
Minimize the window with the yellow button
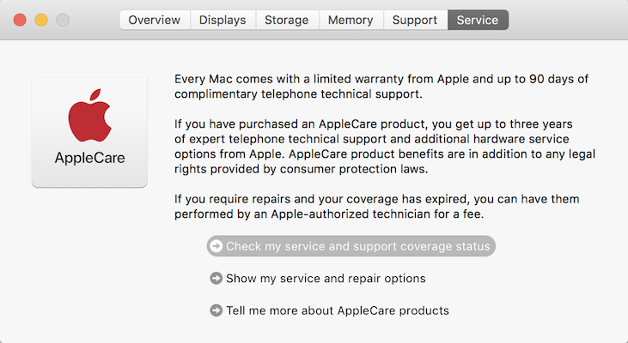tap(41, 20)
